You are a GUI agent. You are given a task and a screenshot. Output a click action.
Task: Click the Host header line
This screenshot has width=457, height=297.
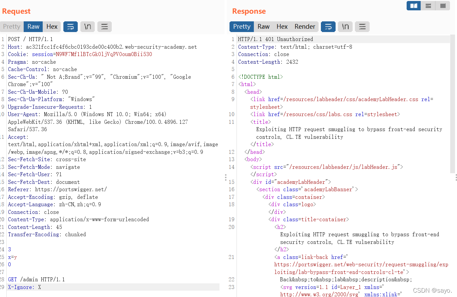pos(102,47)
